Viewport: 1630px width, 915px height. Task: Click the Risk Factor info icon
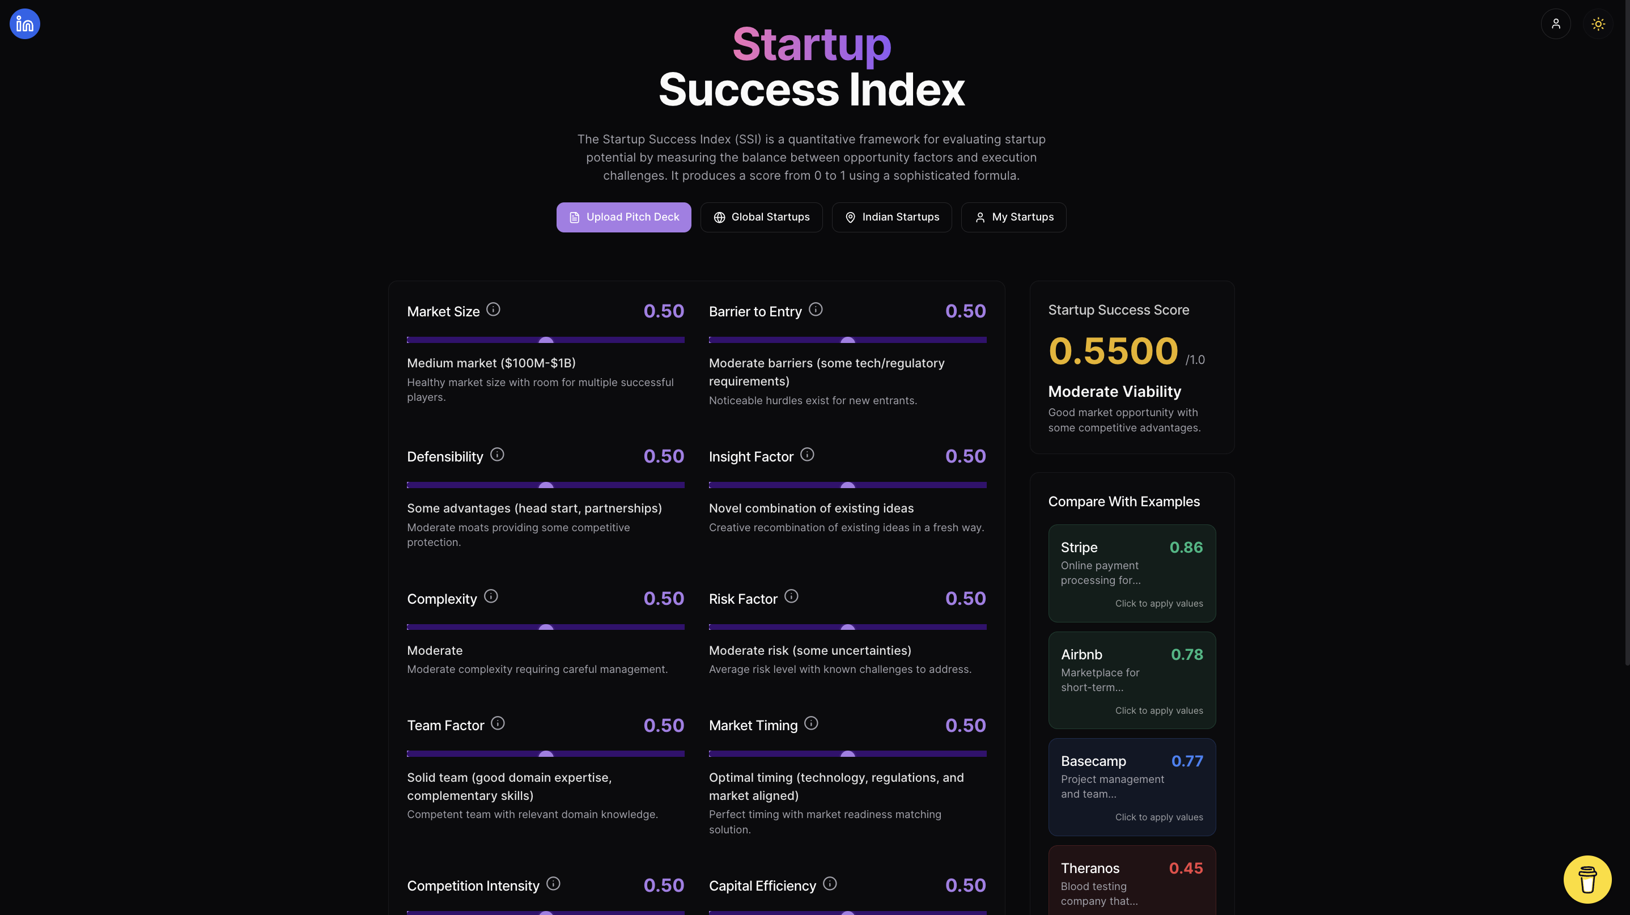(792, 596)
